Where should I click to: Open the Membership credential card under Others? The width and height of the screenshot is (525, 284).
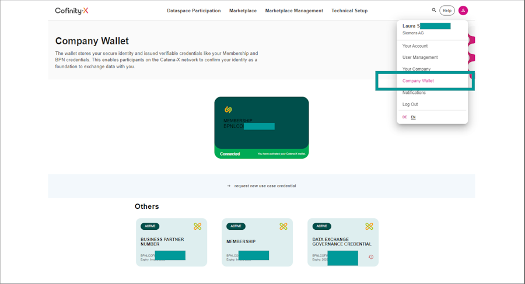(x=257, y=242)
